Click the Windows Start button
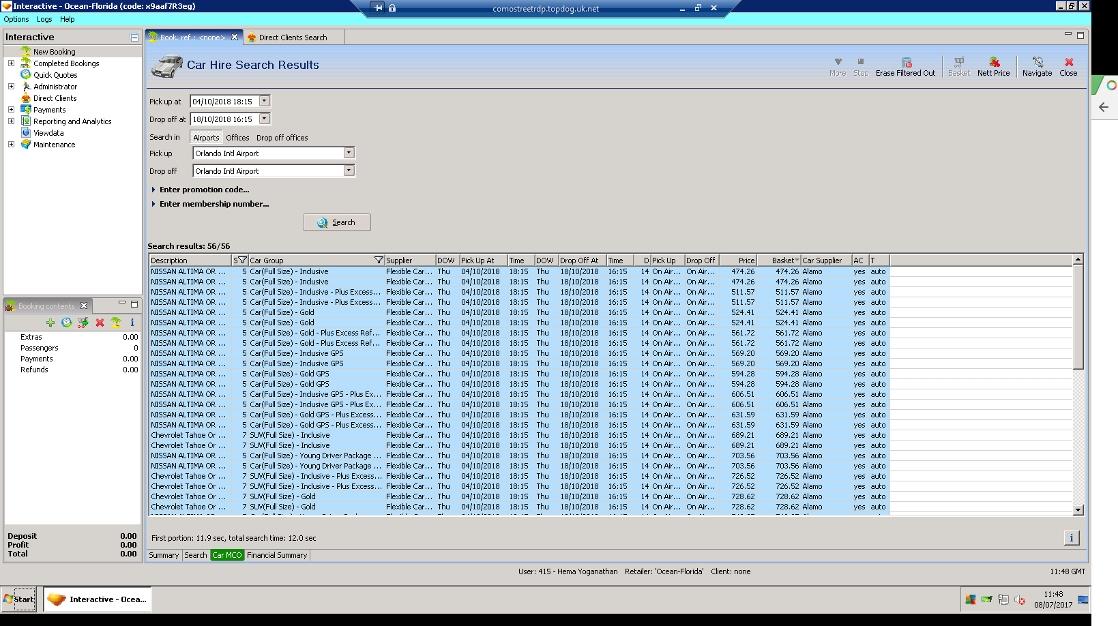The height and width of the screenshot is (626, 1118). (18, 599)
